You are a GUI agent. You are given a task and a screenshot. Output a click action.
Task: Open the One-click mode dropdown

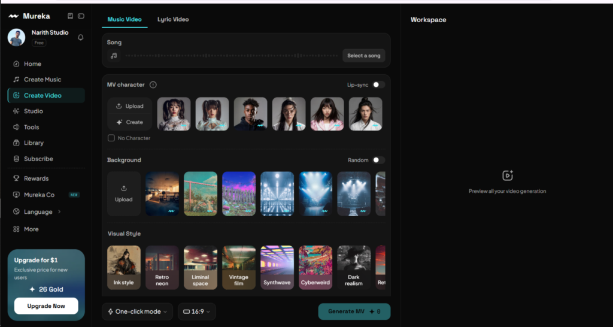pos(137,312)
